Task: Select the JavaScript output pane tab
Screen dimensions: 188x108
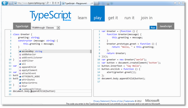Action: (166, 26)
